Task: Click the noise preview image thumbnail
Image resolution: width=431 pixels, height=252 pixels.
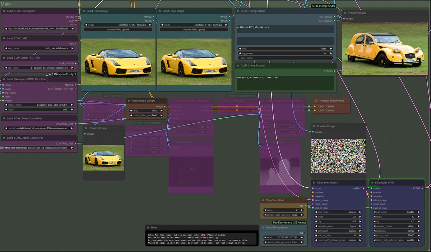Action: (x=338, y=156)
